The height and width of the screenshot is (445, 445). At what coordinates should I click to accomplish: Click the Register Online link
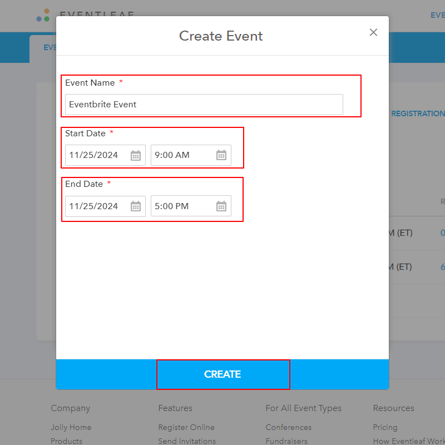(x=186, y=427)
